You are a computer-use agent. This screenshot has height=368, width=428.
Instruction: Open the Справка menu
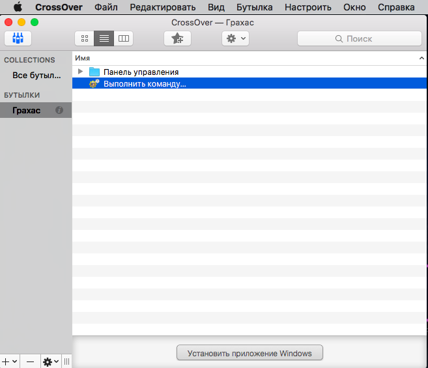coord(396,7)
